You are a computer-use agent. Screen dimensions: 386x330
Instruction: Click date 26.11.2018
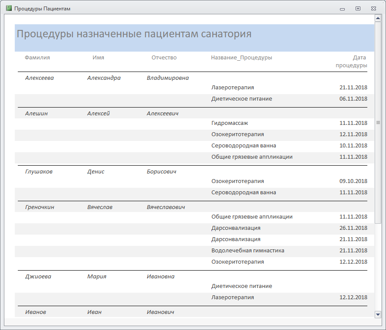pyautogui.click(x=353, y=228)
